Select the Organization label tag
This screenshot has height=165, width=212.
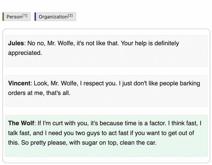click(x=55, y=16)
